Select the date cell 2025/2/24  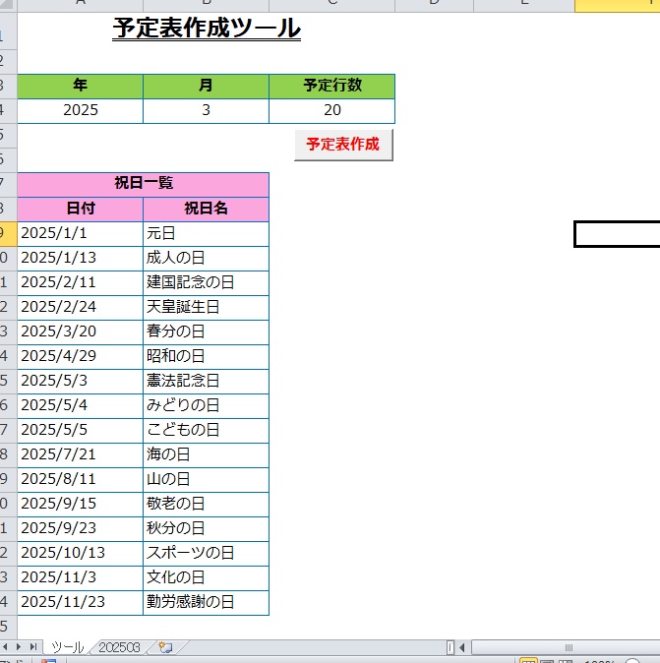click(81, 307)
